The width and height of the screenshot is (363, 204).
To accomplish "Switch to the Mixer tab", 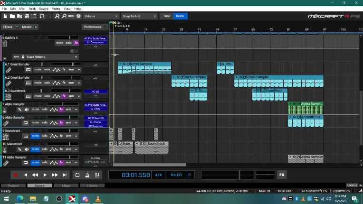I will click(x=66, y=186).
